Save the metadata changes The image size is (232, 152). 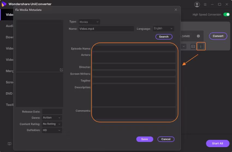[x=144, y=139]
